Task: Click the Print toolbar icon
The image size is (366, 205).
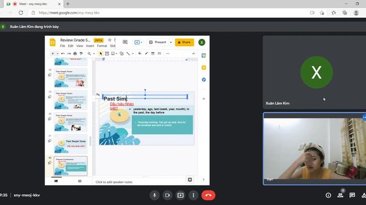Action: pyautogui.click(x=75, y=54)
